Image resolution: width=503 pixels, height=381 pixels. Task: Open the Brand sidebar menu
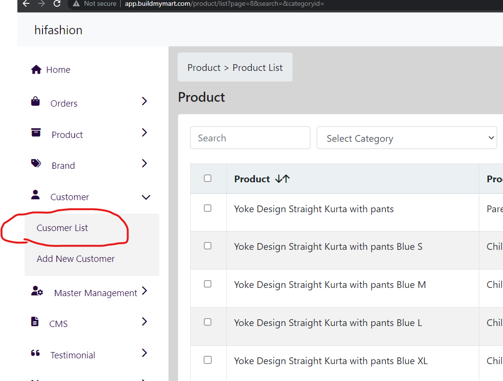(63, 166)
